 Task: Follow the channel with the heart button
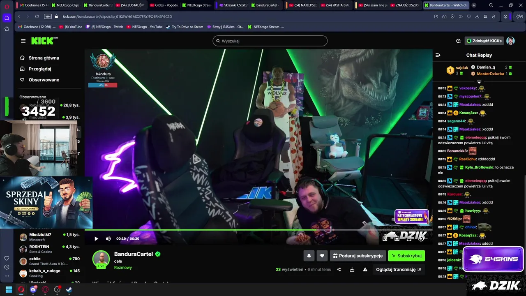[x=322, y=256]
